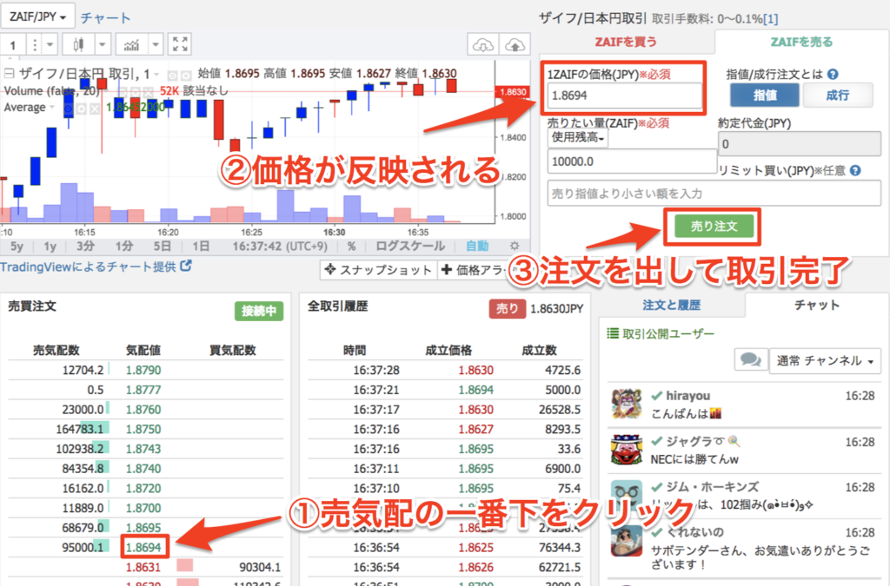Select 1日 chart range
The width and height of the screenshot is (890, 586).
[x=201, y=246]
